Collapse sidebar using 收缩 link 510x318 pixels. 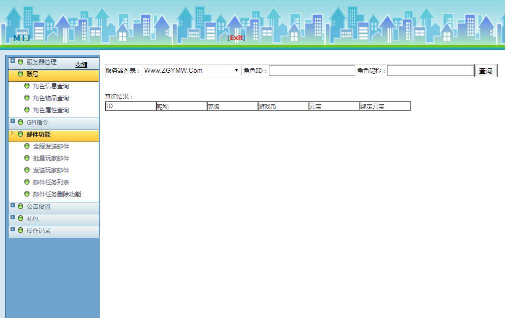click(x=81, y=65)
